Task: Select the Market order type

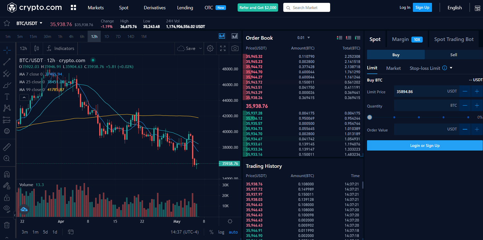Action: coord(393,68)
